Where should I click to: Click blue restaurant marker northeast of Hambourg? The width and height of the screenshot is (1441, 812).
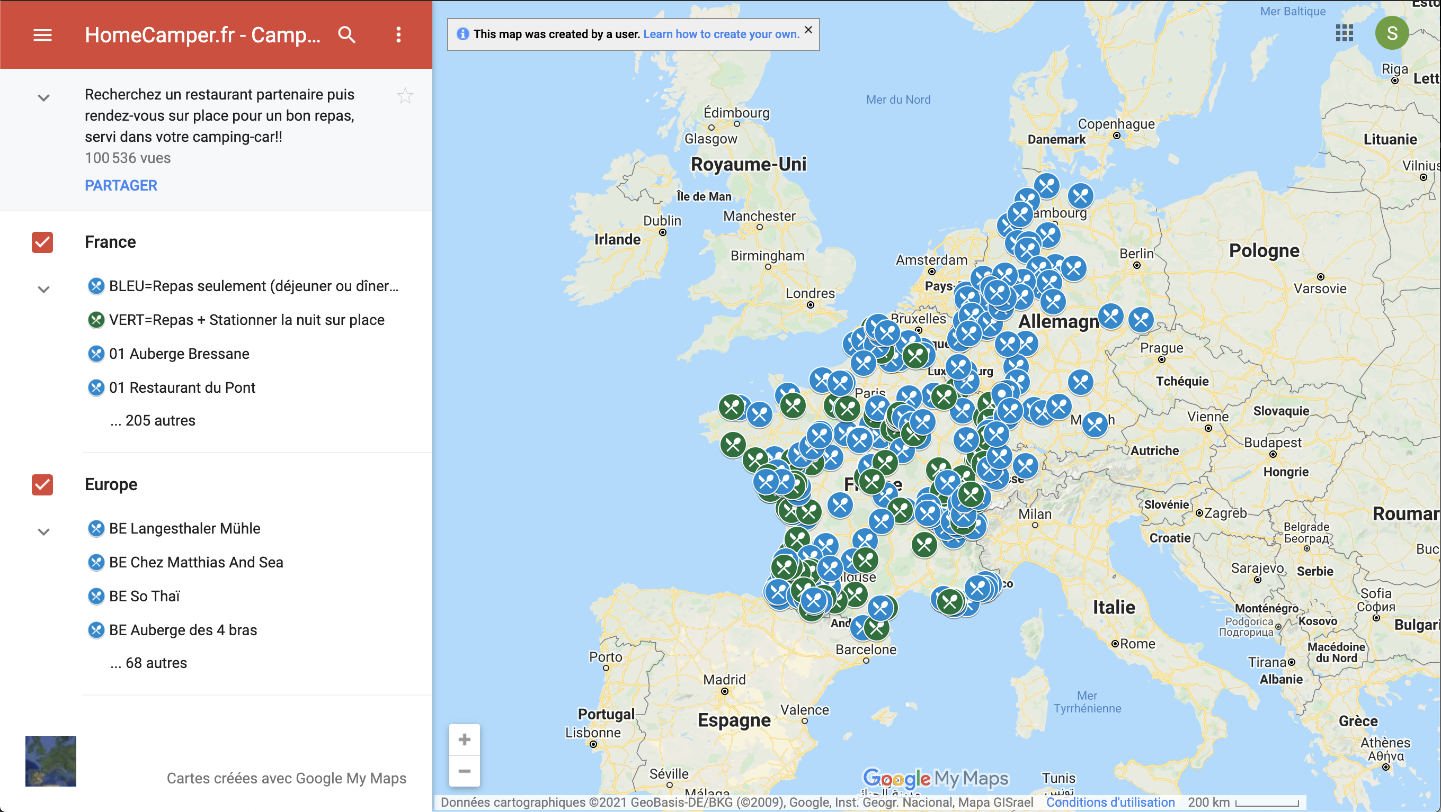pos(1081,196)
